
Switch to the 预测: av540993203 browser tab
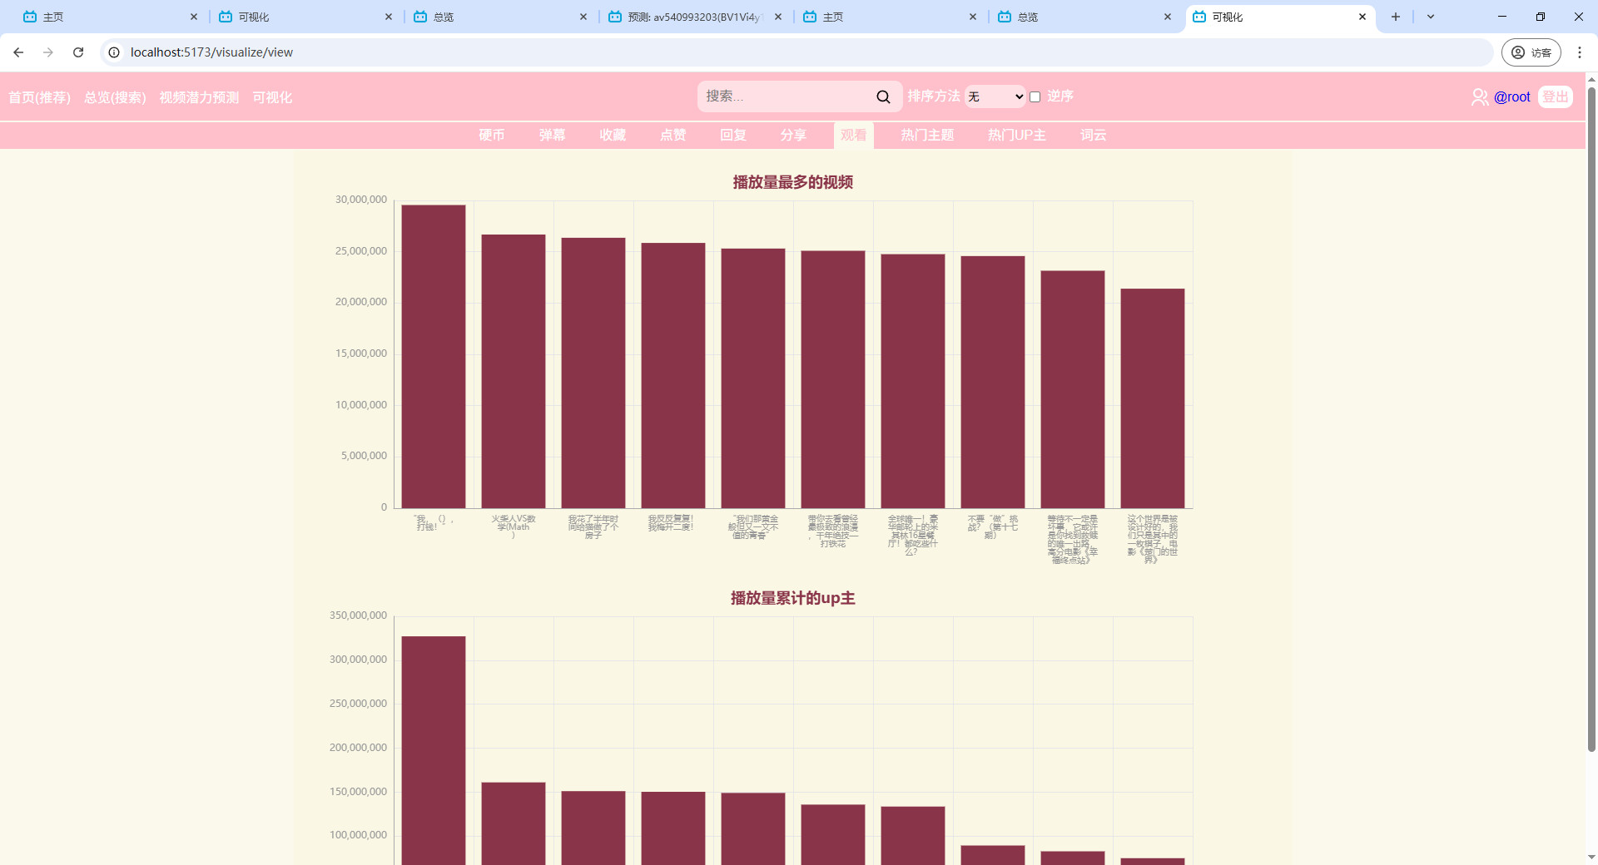pos(695,17)
